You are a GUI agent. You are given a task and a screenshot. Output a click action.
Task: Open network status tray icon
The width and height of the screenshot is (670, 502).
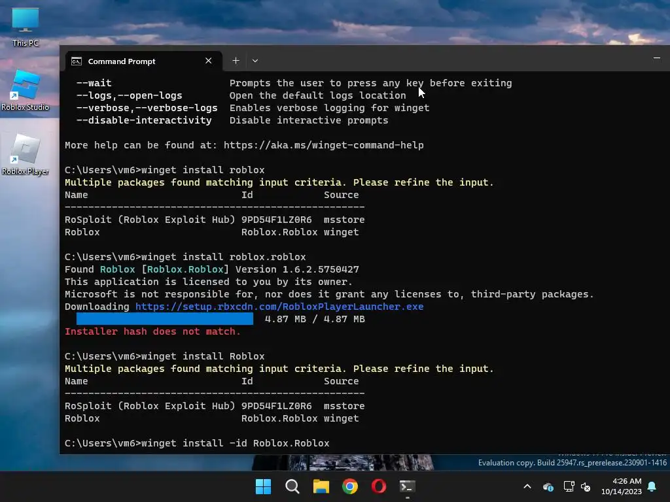569,486
